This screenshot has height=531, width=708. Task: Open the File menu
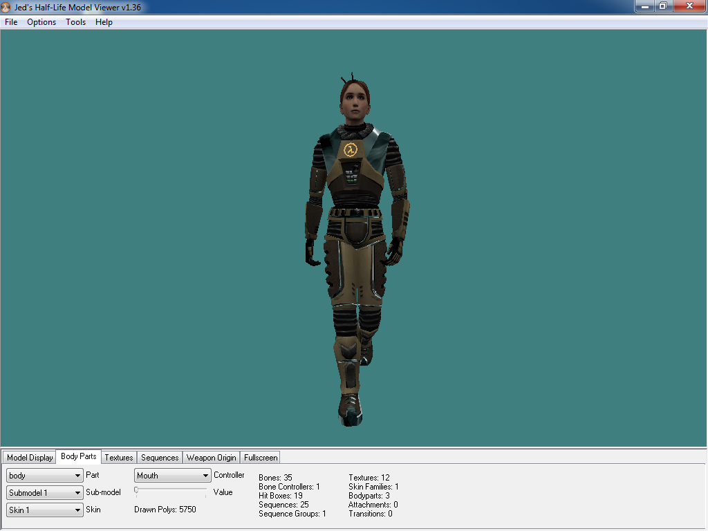coord(11,22)
